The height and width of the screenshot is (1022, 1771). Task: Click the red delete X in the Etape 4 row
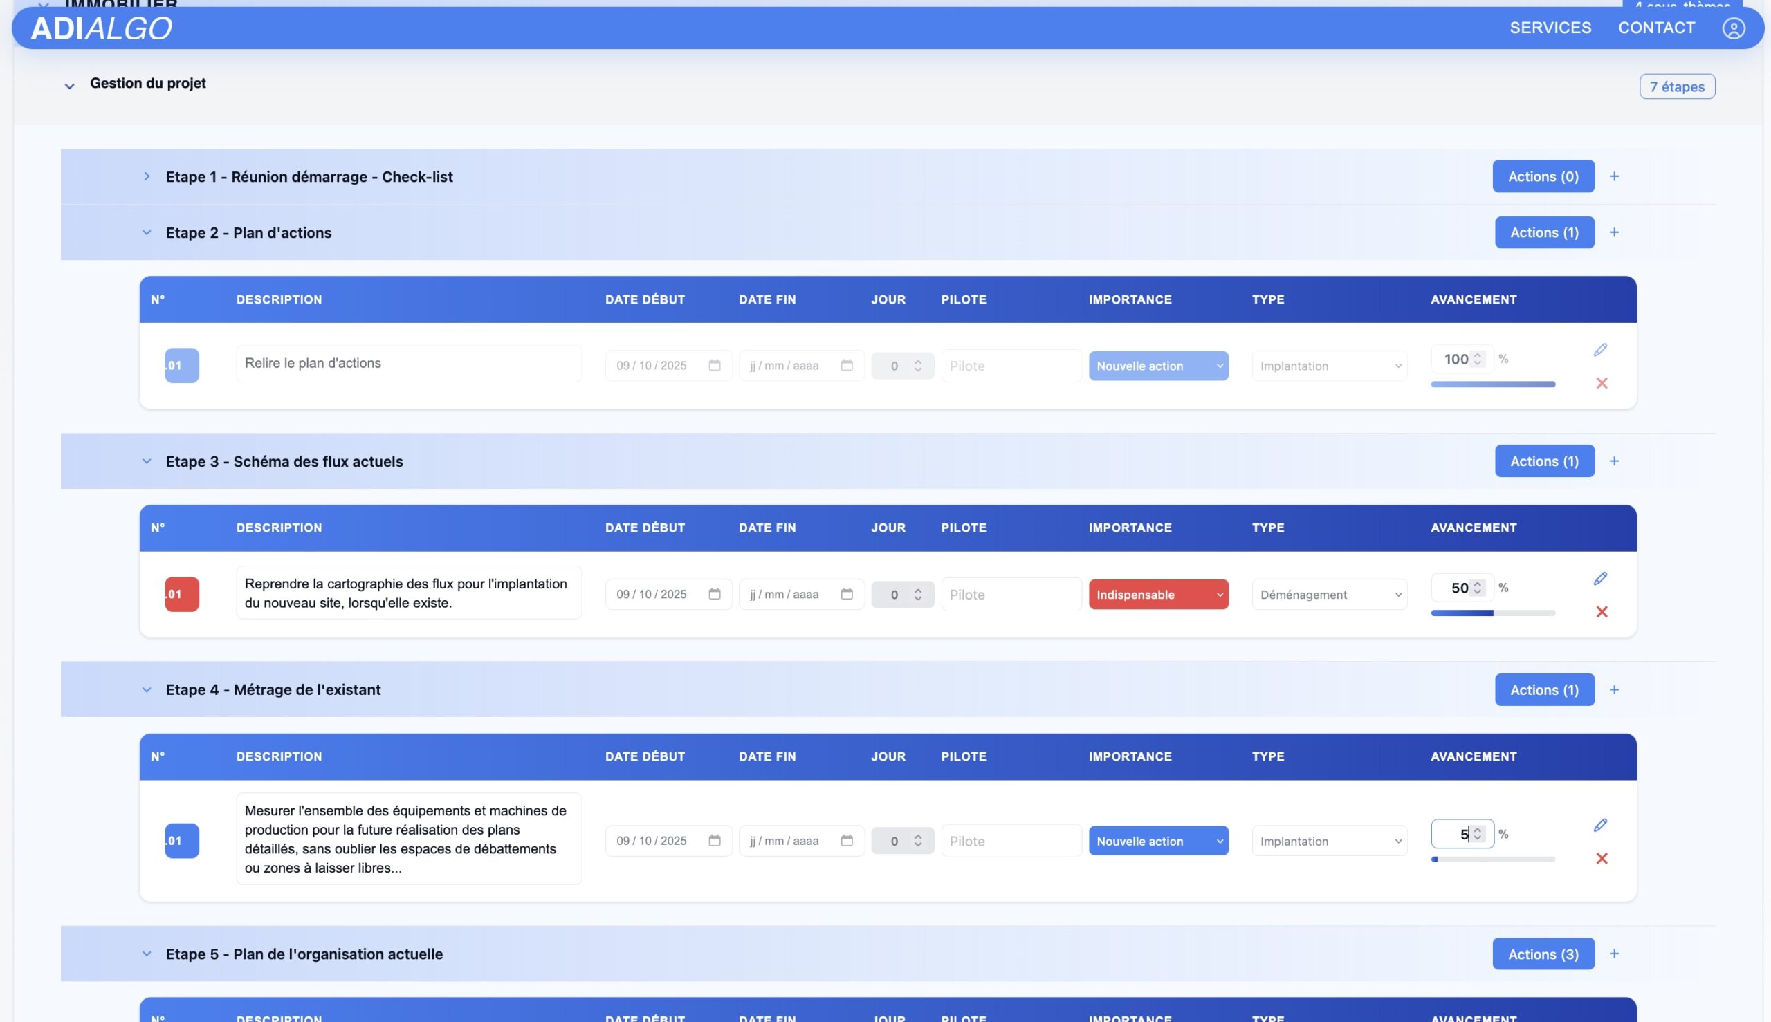coord(1601,858)
